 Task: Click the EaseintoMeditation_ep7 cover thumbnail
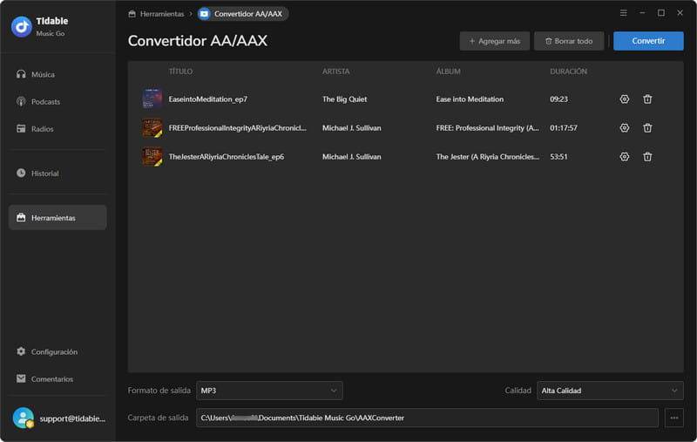click(152, 99)
